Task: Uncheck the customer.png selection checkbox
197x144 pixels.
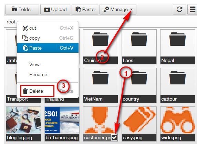Action: 114,137
